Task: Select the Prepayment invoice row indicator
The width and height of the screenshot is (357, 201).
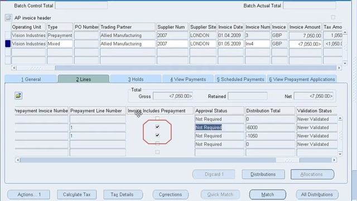Action: tap(8, 35)
